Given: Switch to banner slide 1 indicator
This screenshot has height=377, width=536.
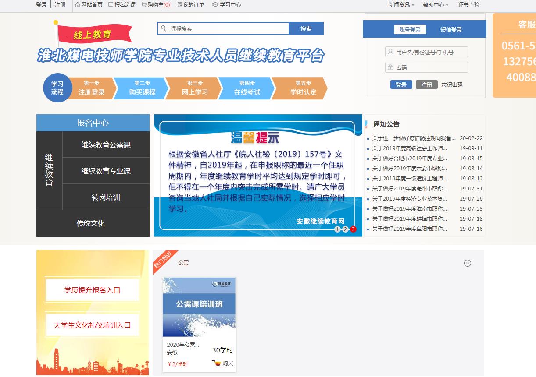Looking at the screenshot, I should tap(337, 229).
